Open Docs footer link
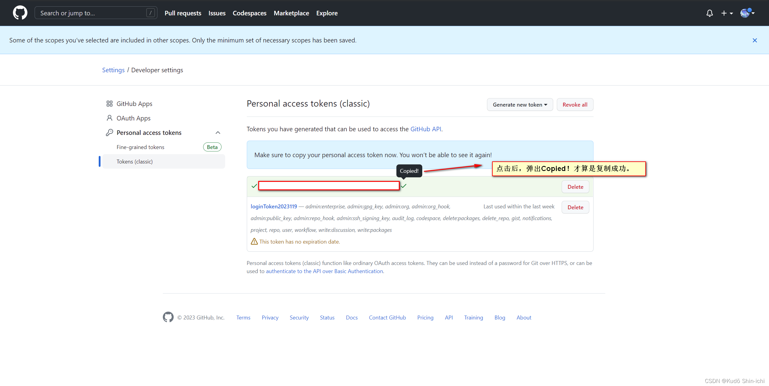Viewport: 769px width, 386px height. coord(352,318)
